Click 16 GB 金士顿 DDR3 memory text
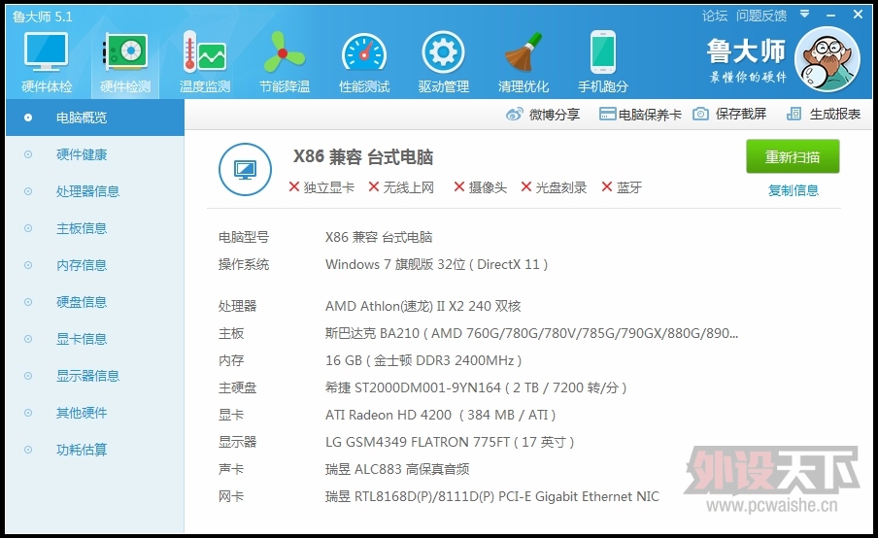 423,360
